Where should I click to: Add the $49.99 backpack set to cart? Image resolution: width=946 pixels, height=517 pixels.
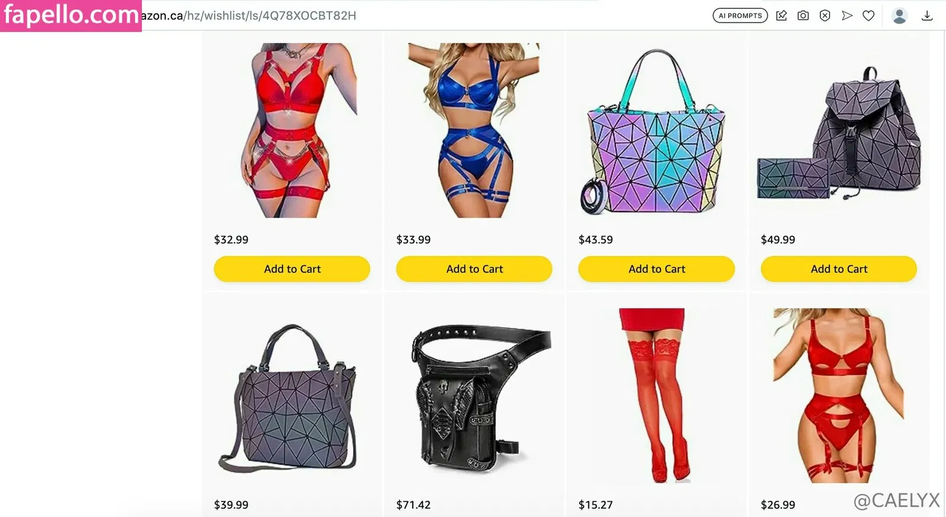click(839, 269)
